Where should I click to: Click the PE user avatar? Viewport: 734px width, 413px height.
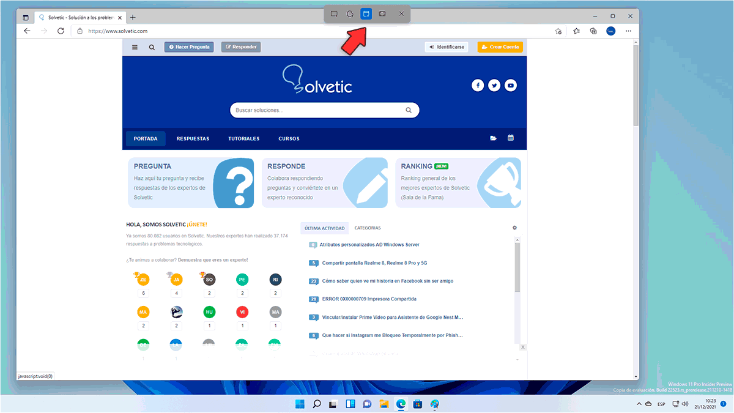[x=242, y=280]
